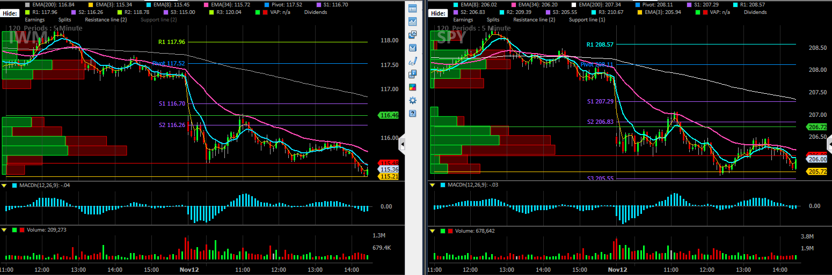Click Dividends on IWM chart

[x=315, y=12]
